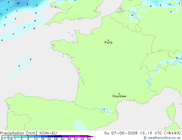The height and width of the screenshot is (140, 182).
Task: Pick the 10 mm blue legend swatch
Action: [38, 136]
